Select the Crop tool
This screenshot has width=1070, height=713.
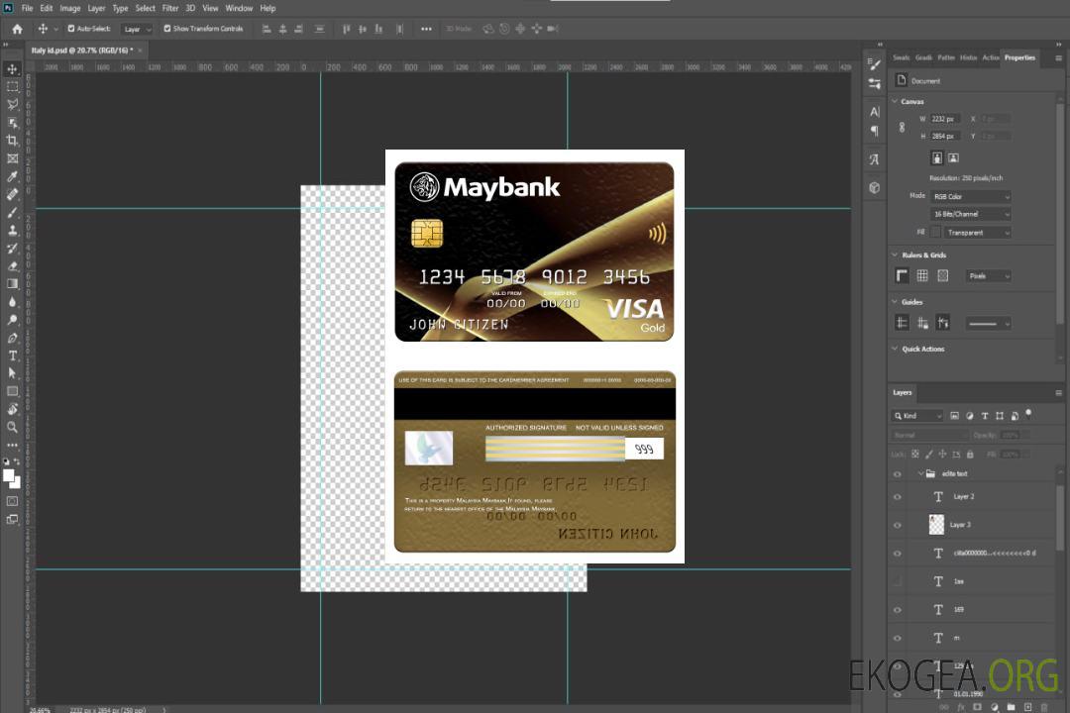[12, 141]
